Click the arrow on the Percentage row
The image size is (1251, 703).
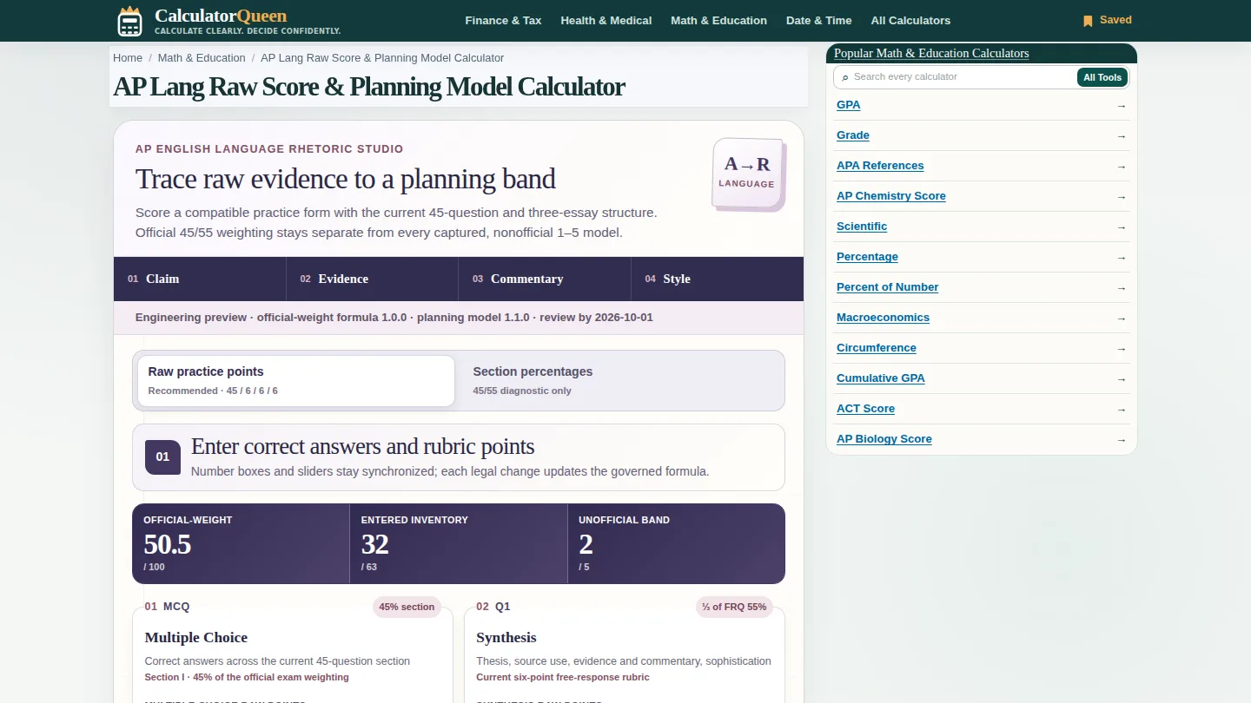pyautogui.click(x=1122, y=258)
